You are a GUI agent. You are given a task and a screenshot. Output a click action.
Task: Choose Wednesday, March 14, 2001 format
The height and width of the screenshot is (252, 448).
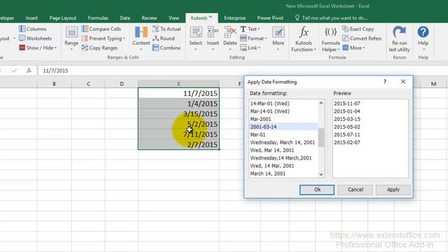click(x=283, y=142)
